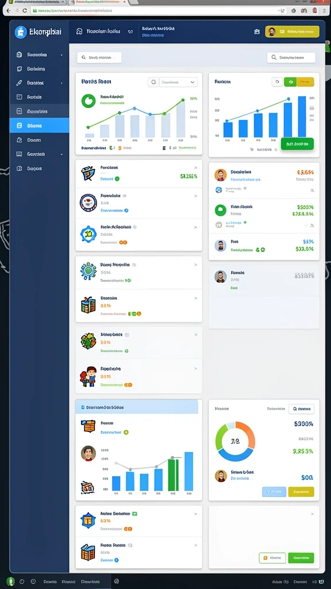Click the browser reload icon

click(25, 10)
